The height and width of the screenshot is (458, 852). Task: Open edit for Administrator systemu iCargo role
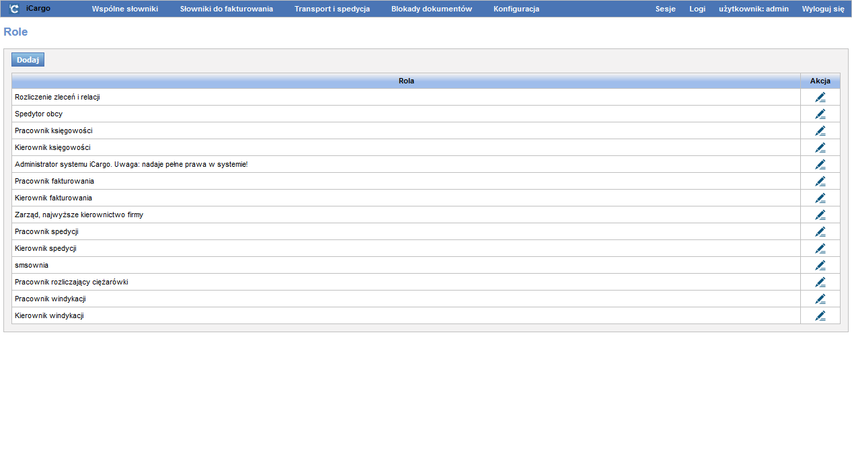(x=820, y=165)
